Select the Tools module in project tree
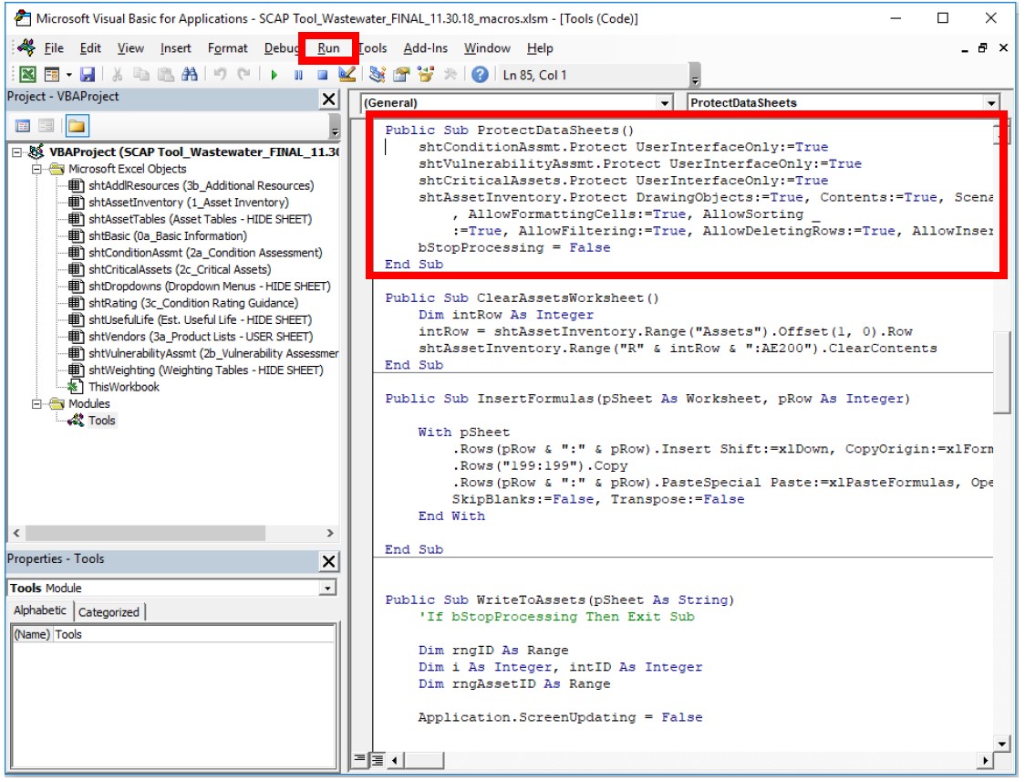The width and height of the screenshot is (1025, 782). tap(101, 421)
